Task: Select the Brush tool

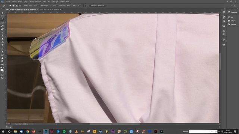Action: [x=2, y=32]
